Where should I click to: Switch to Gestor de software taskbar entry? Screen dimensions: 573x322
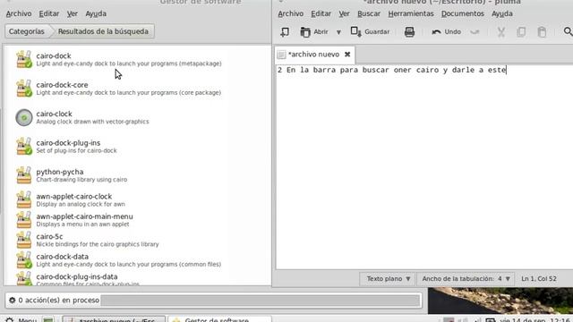click(219, 320)
